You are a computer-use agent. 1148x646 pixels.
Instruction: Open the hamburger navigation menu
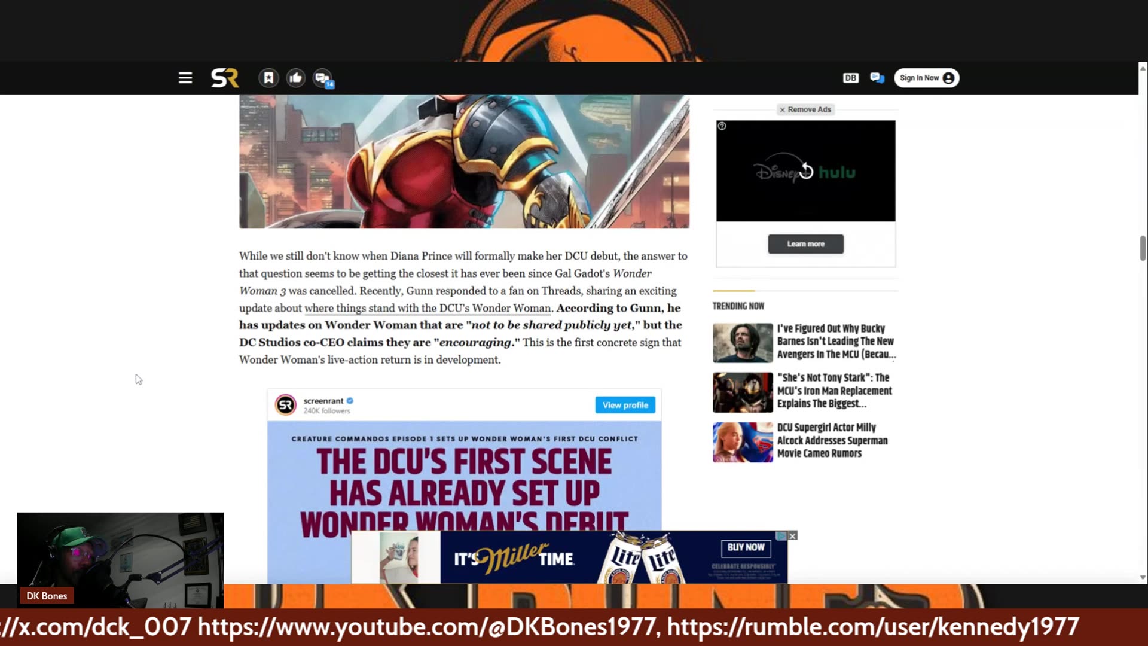click(185, 78)
